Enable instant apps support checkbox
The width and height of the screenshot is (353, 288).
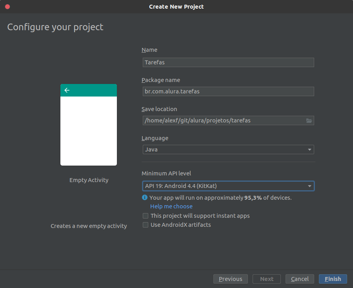[146, 216]
